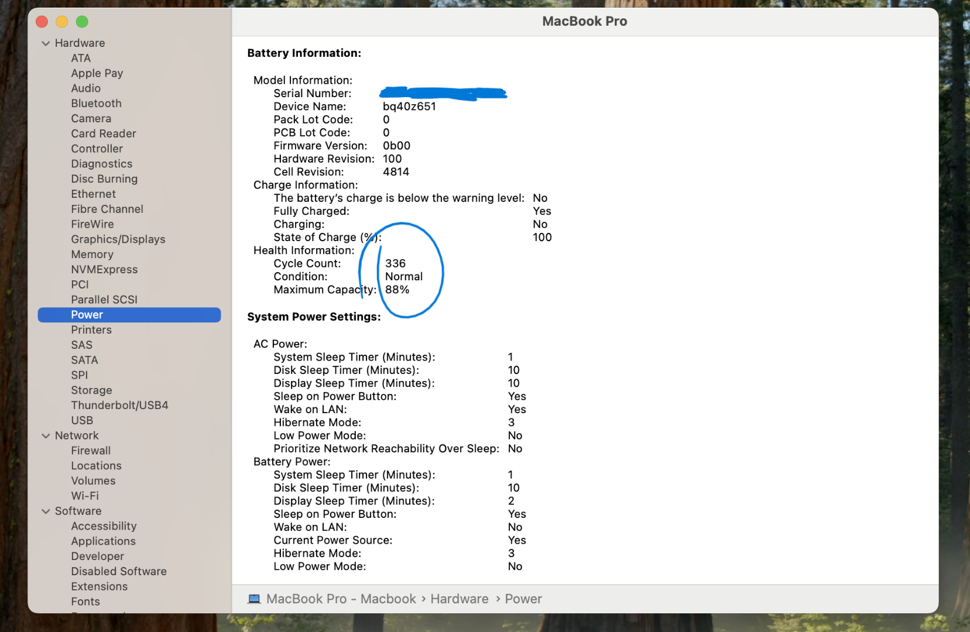Select Apple Pay in the sidebar
970x632 pixels.
[x=97, y=73]
